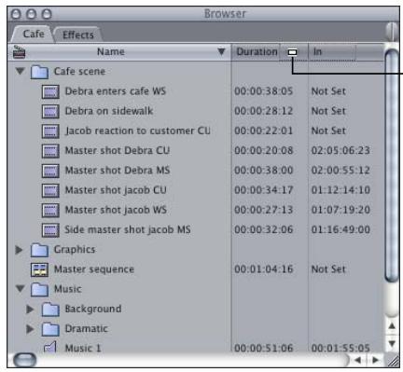Image resolution: width=403 pixels, height=372 pixels.
Task: Click the horizontal scroll left arrow
Action: click(x=358, y=360)
